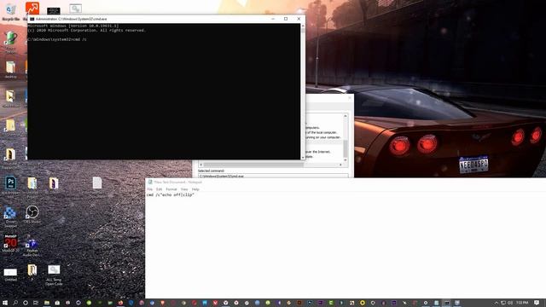Image resolution: width=546 pixels, height=307 pixels.
Task: Maximize the Command Prompt window
Action: coord(286,19)
